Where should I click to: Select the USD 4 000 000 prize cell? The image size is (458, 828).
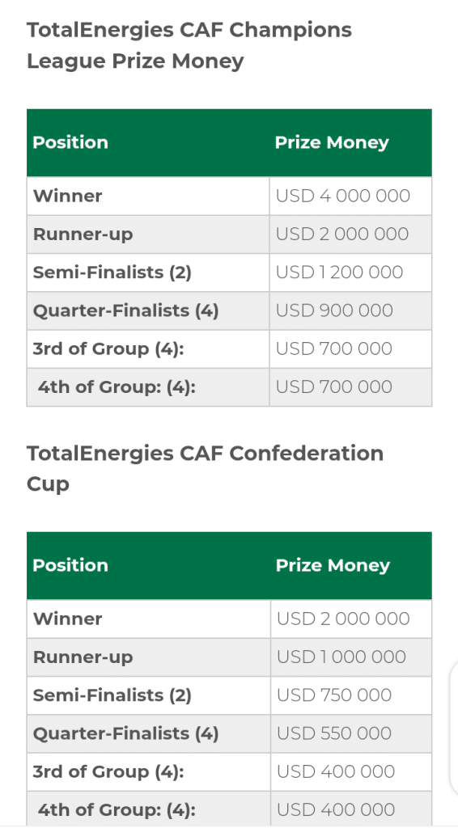(x=343, y=196)
